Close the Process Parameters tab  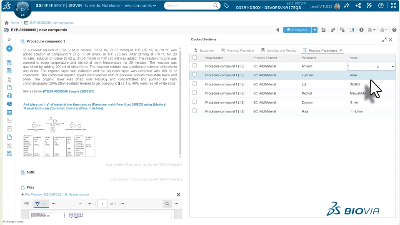[x=341, y=50]
